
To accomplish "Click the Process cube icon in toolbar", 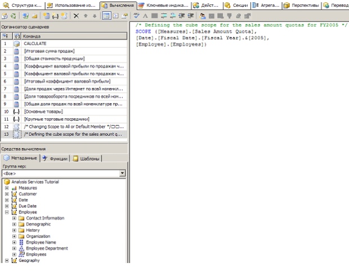I will tap(5, 16).
